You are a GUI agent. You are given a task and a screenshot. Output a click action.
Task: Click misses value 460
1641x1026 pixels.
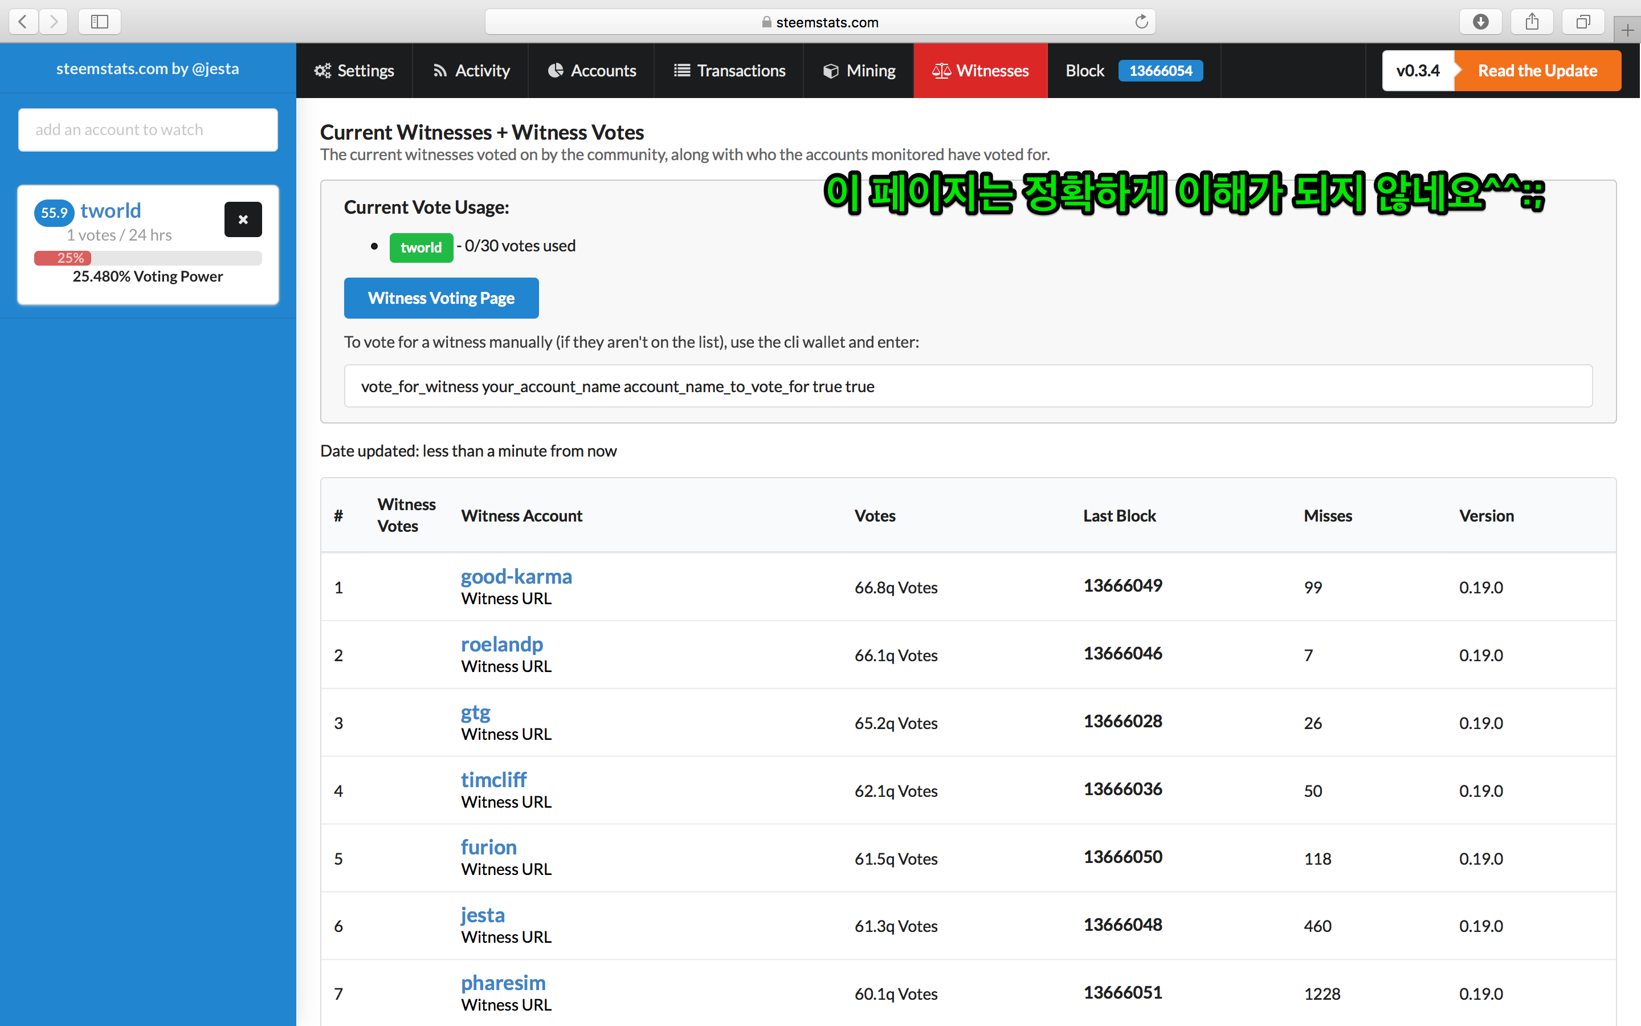1317,926
